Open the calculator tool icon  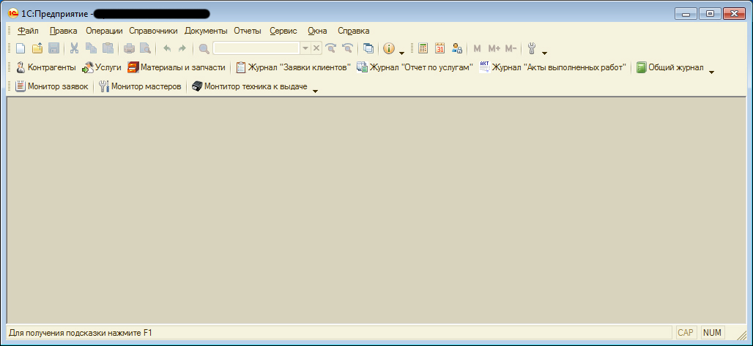point(423,48)
